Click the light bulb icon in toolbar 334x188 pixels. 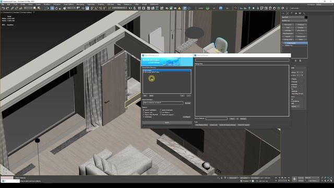coord(249,8)
